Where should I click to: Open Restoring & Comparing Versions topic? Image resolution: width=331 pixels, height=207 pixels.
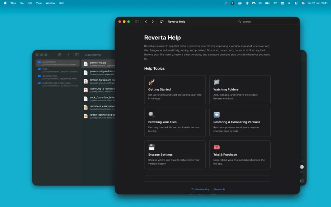tap(240, 122)
